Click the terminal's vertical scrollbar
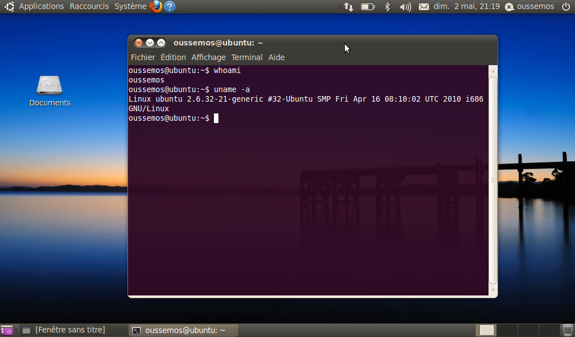575x337 pixels. (x=493, y=180)
